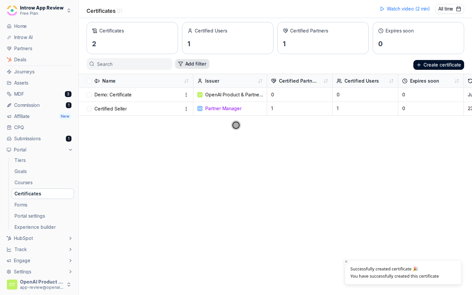Dismiss the success notification toast
The height and width of the screenshot is (295, 472).
[x=346, y=262]
